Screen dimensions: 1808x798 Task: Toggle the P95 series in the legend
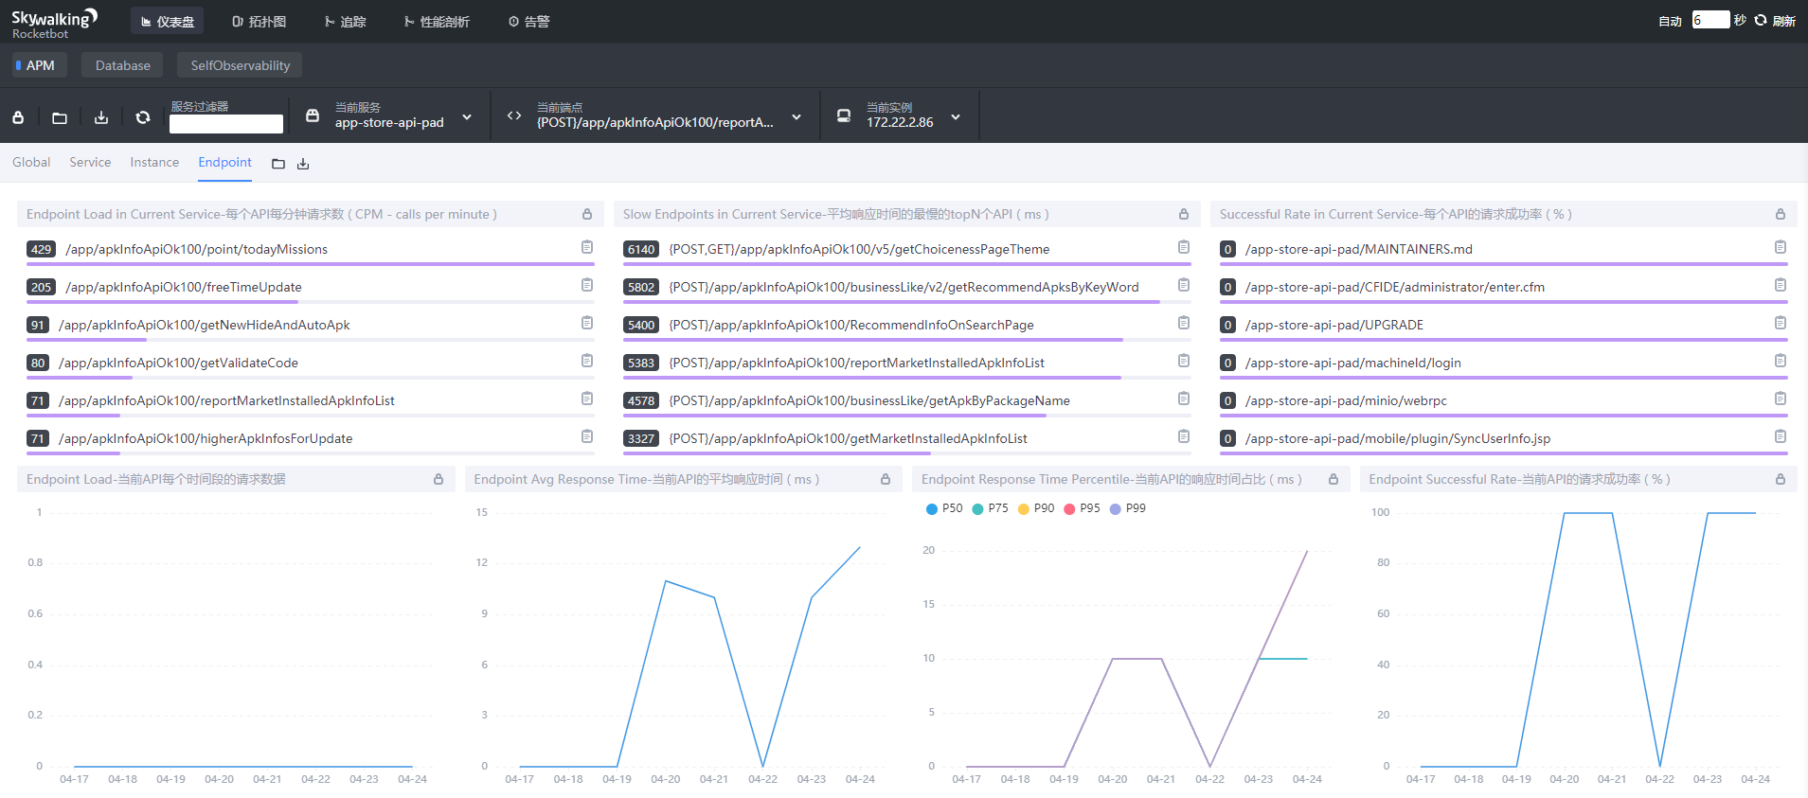pos(1083,508)
